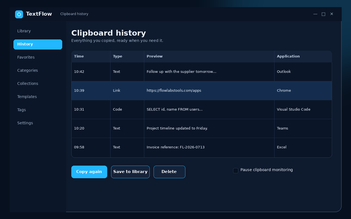This screenshot has height=219, width=351.
Task: Maximize the TextFlow window
Action: [324, 14]
